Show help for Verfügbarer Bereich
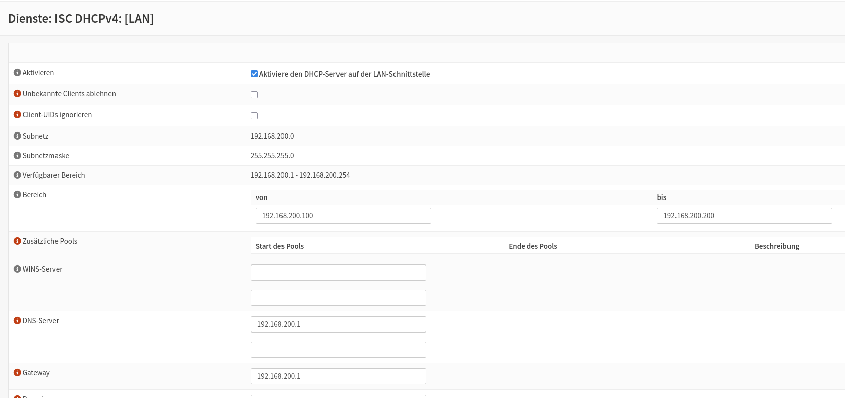 pyautogui.click(x=17, y=175)
